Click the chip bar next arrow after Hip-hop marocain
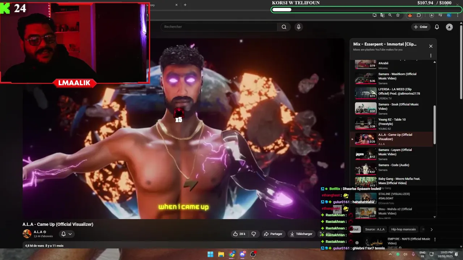463x260 pixels. click(431, 229)
